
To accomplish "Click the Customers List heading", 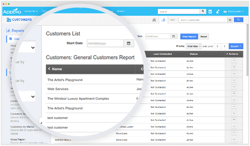I will click(x=63, y=33).
